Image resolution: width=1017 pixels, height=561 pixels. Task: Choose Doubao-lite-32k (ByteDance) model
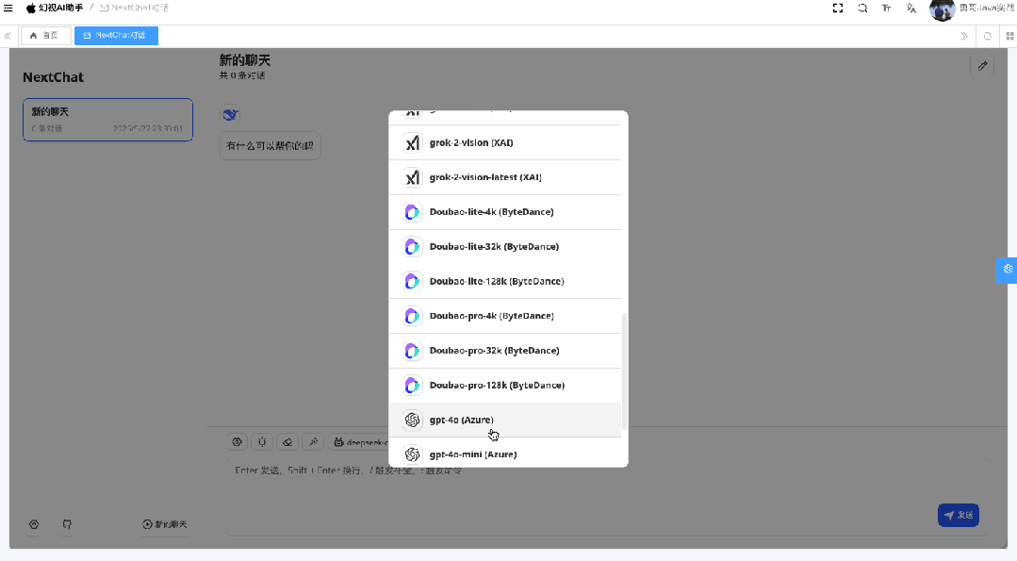coord(505,246)
